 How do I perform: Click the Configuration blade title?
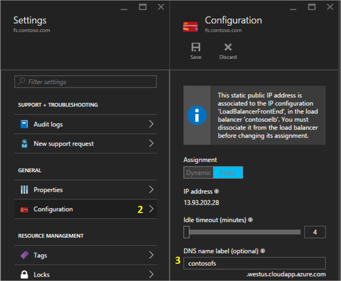tap(233, 20)
